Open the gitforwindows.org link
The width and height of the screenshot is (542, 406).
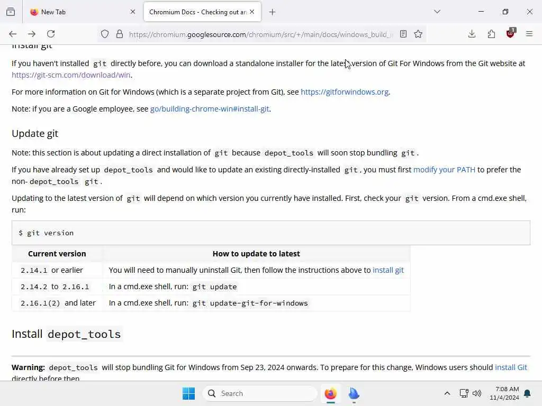[x=345, y=92]
